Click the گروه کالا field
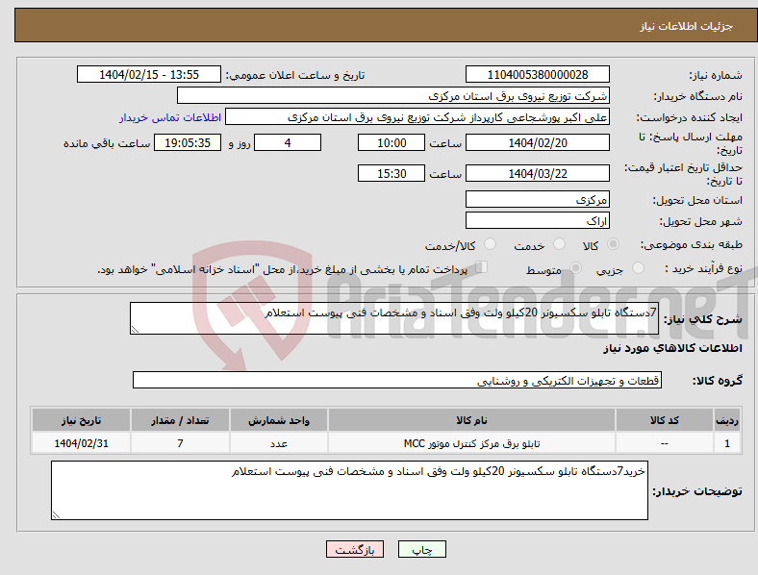Screen dimensions: 758x575 click(x=397, y=380)
